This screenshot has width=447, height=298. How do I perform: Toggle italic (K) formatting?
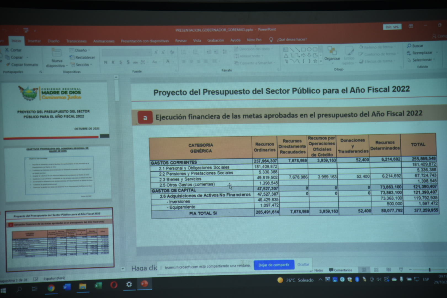click(x=113, y=62)
